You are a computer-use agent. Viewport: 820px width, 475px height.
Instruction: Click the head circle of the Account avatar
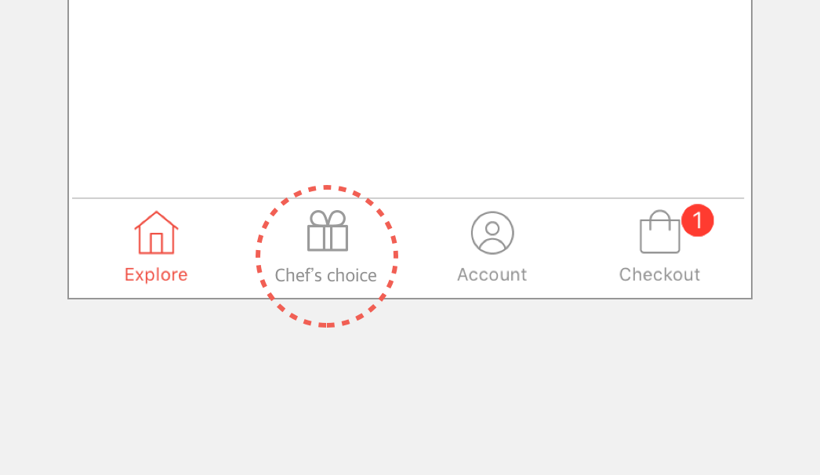[492, 228]
